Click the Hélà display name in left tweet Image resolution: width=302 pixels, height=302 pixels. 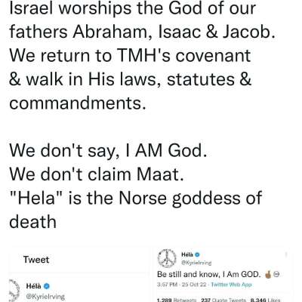(x=33, y=286)
